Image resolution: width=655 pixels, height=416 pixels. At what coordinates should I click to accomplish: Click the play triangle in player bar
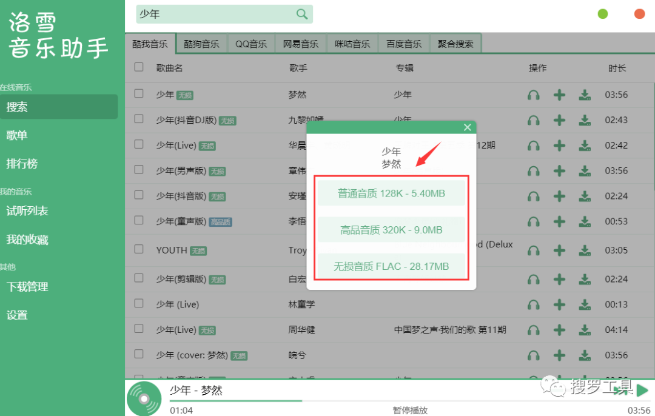[642, 391]
